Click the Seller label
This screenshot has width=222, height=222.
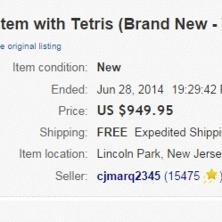point(71,176)
